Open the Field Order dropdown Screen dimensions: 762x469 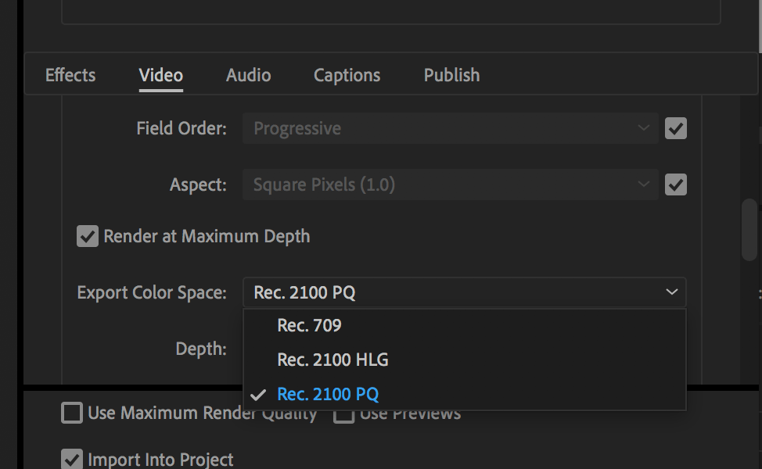[x=450, y=128]
